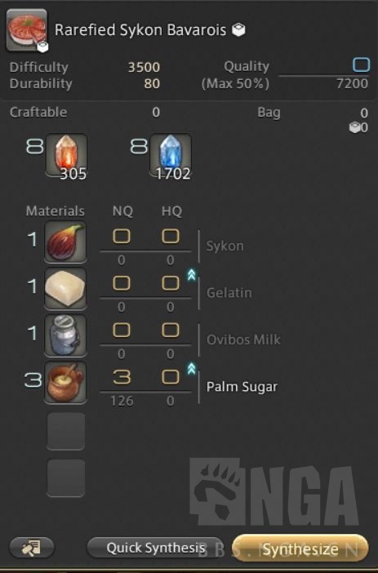Click the Ovibos Milk jug icon
This screenshot has height=573, width=378.
tap(65, 335)
